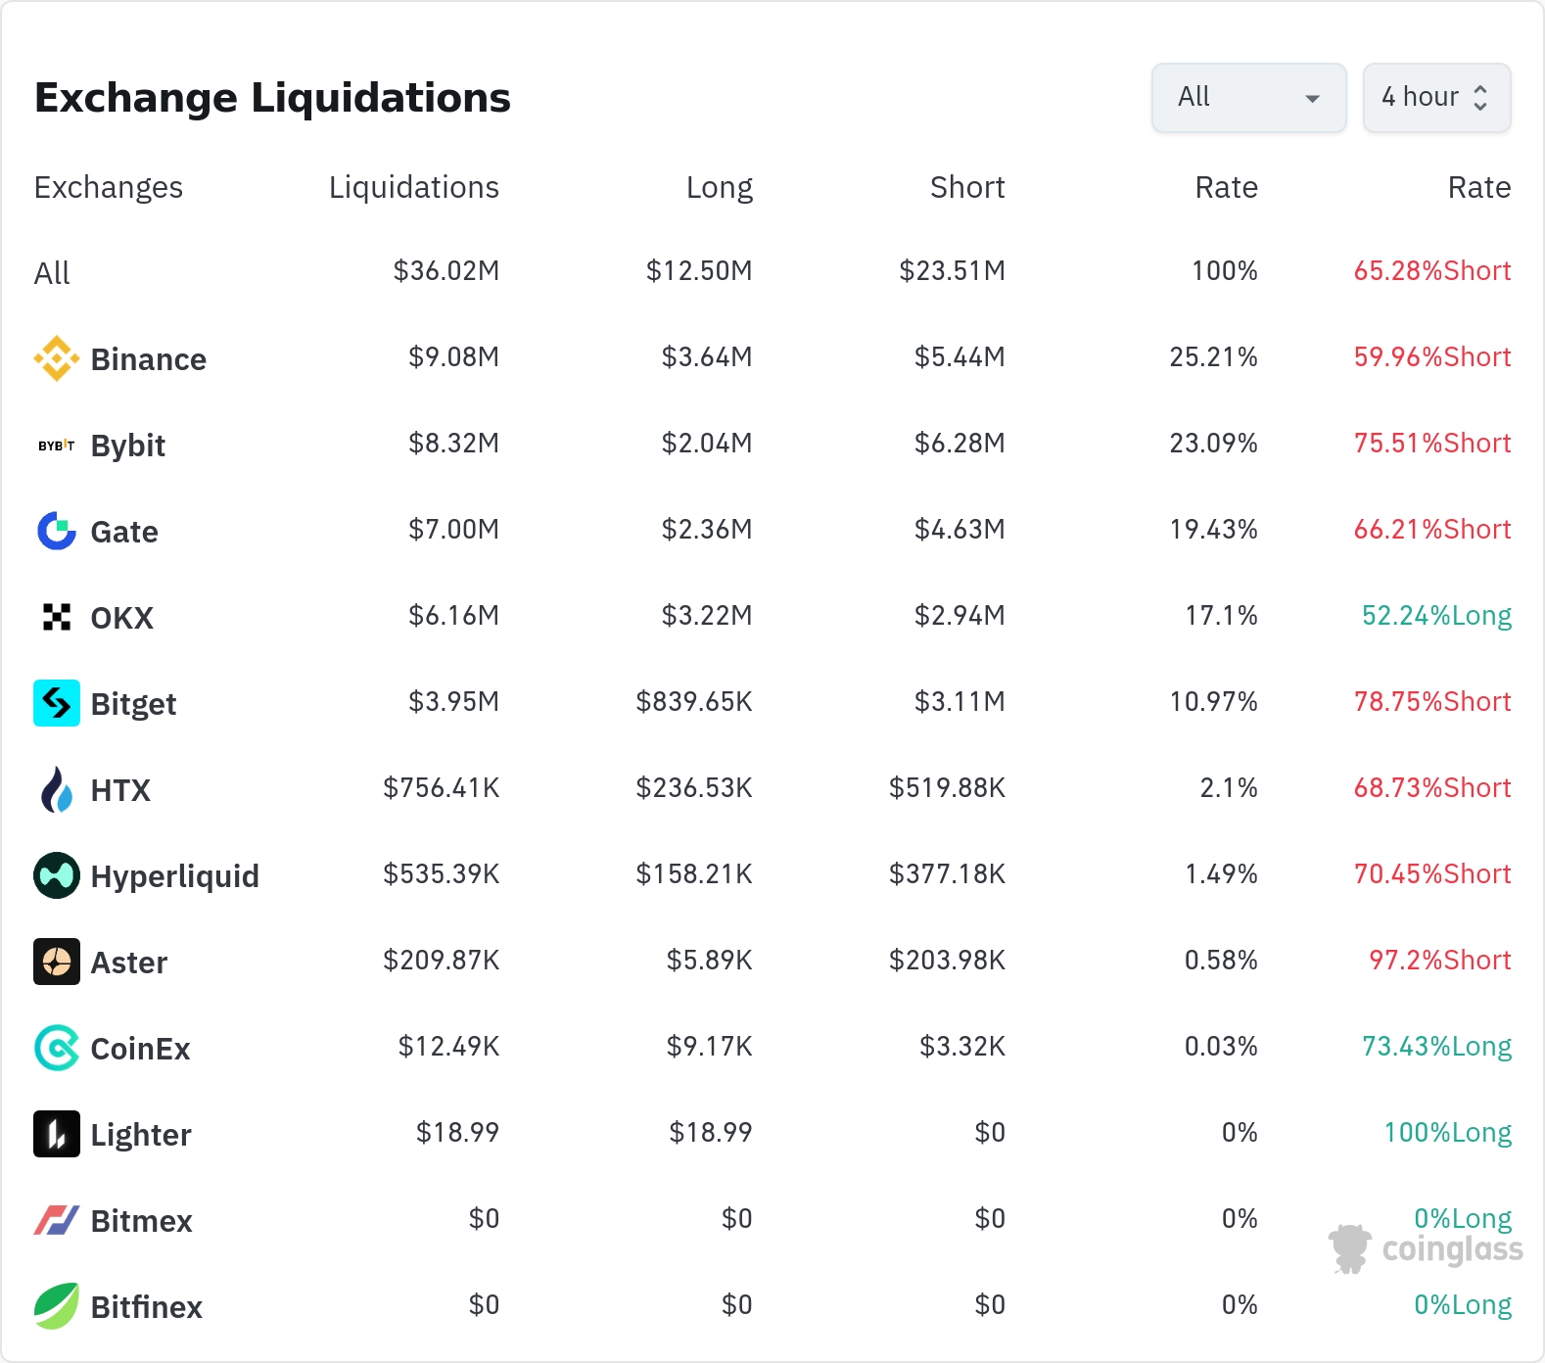Sort by the Long column header

click(719, 187)
